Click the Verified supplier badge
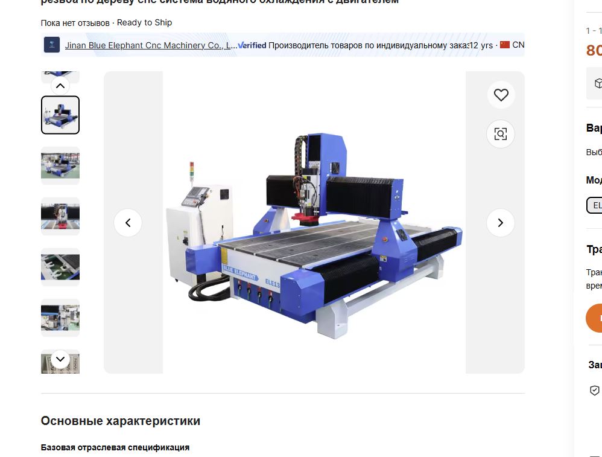This screenshot has height=457, width=602. (x=252, y=45)
